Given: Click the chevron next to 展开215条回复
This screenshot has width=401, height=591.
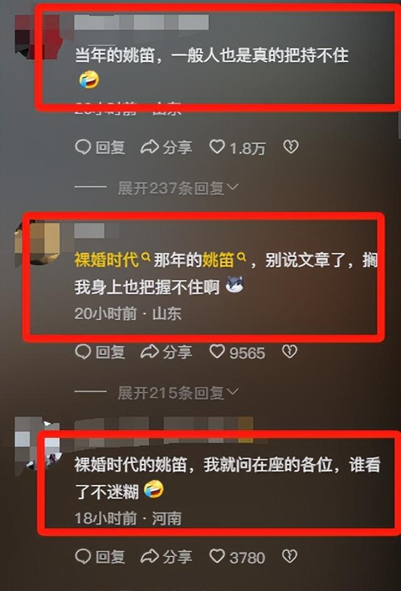Looking at the screenshot, I should point(233,392).
